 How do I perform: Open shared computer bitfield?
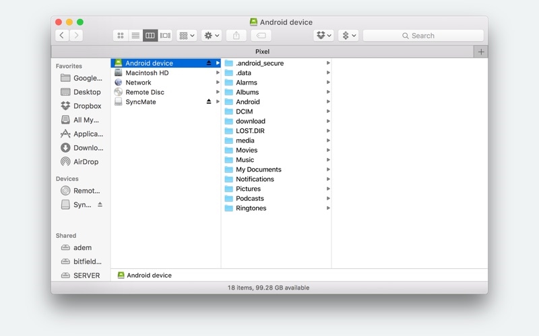pyautogui.click(x=81, y=261)
